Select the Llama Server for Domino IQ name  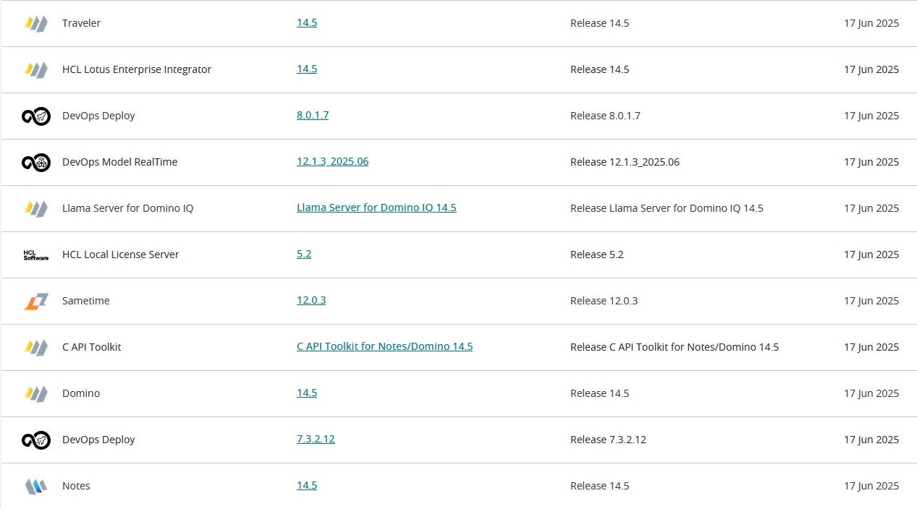tap(127, 208)
